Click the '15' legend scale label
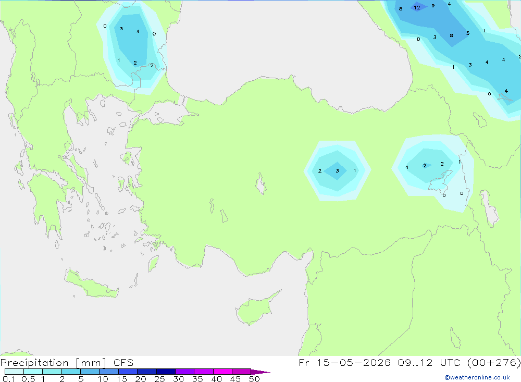Screen dimensions: 521x382 [122, 379]
